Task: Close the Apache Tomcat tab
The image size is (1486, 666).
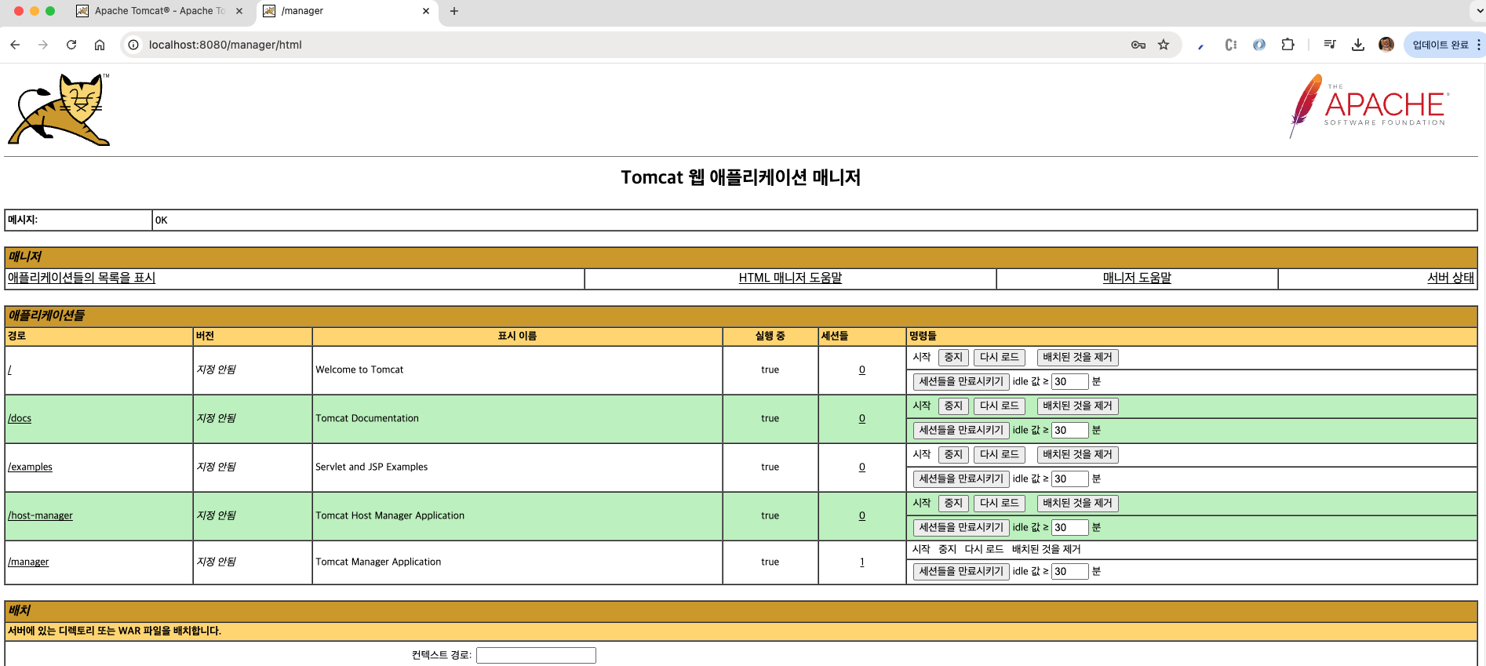Action: coord(239,11)
